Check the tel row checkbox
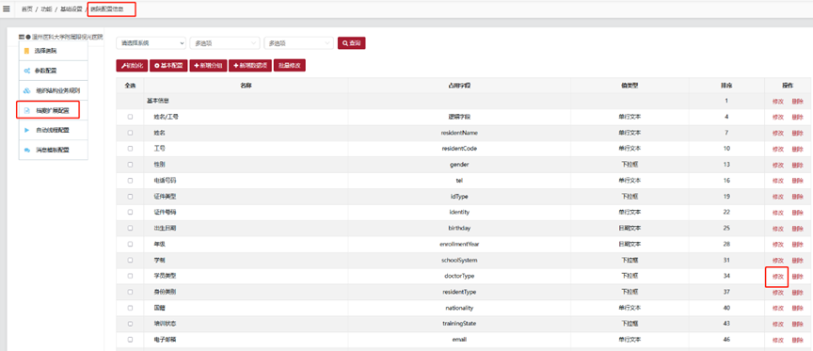Image resolution: width=813 pixels, height=351 pixels. coord(130,181)
